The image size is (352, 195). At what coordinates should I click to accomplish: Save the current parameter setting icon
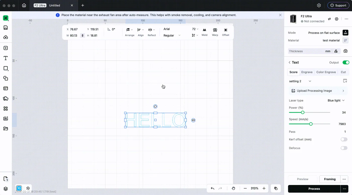(x=345, y=81)
